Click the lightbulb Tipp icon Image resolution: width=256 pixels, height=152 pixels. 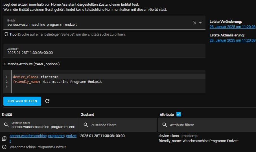coord(6,34)
